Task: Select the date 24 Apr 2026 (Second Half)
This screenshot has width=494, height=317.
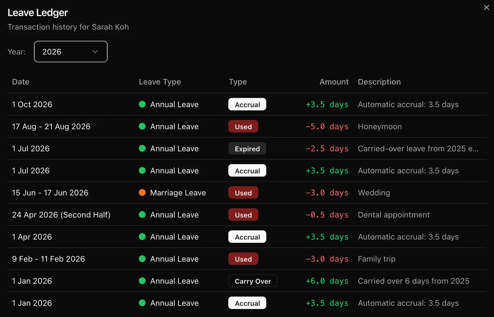Action: pyautogui.click(x=61, y=215)
